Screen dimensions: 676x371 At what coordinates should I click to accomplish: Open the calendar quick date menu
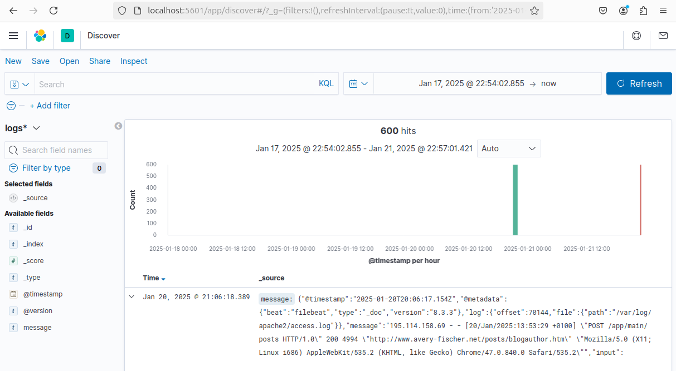[358, 83]
